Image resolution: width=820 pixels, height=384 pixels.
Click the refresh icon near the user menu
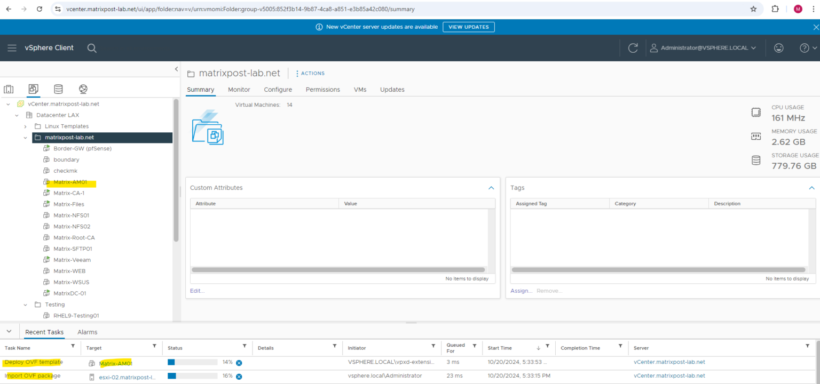[633, 47]
